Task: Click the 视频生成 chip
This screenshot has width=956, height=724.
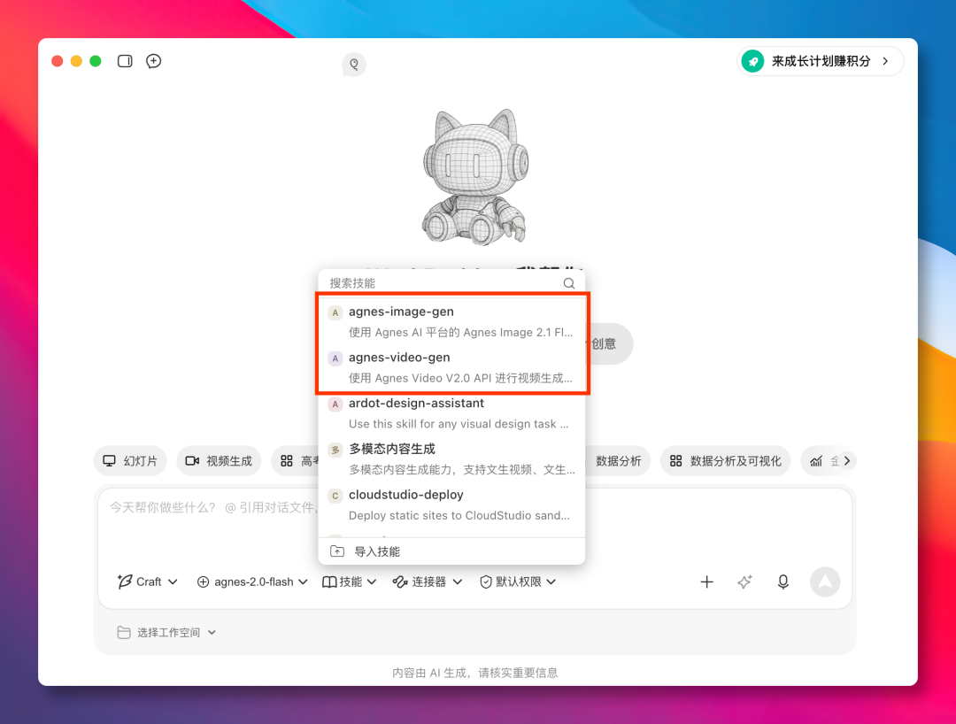Action: point(219,461)
